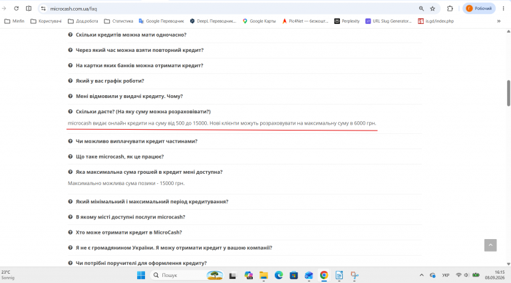Image resolution: width=511 pixels, height=283 pixels.
Task: Expand 'Який мінімальний і максимальний період кредитування?'
Action: (x=152, y=202)
